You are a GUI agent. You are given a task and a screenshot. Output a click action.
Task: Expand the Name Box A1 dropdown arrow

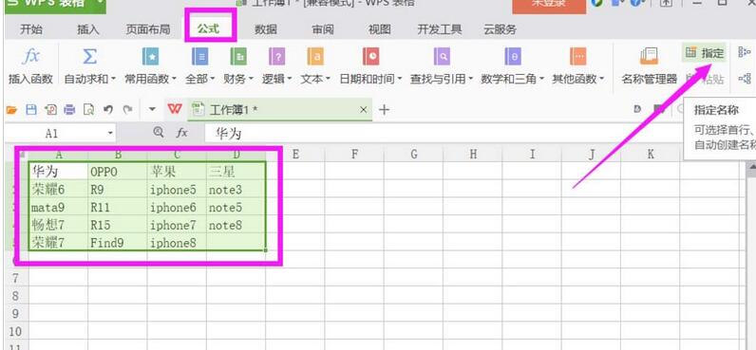(111, 133)
